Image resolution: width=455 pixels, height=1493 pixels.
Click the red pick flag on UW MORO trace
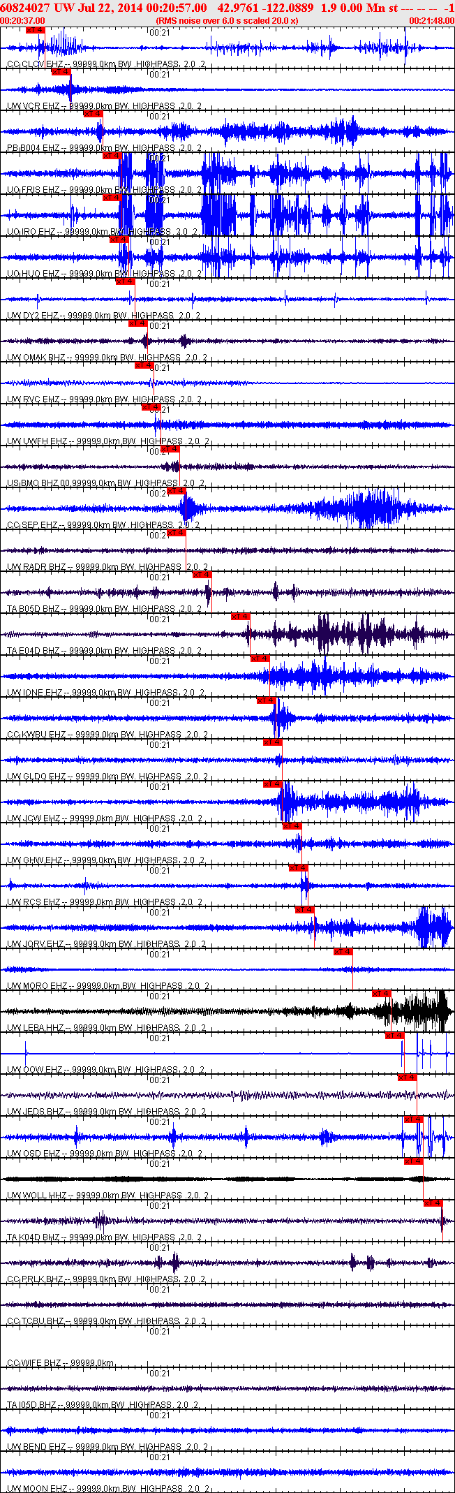click(x=343, y=951)
